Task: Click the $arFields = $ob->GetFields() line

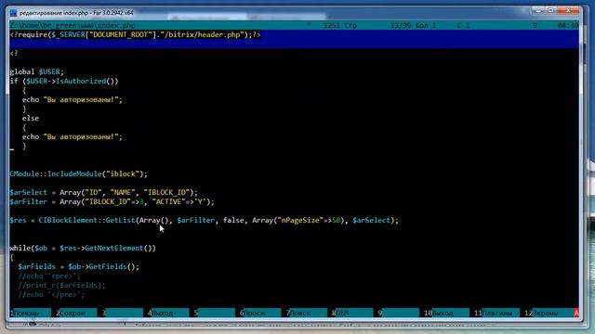Action: [78, 266]
